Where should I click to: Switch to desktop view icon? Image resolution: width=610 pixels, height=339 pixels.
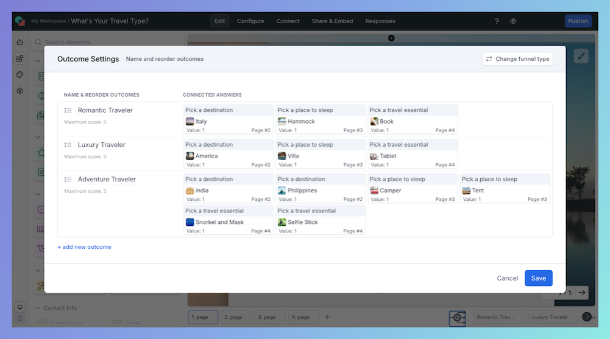point(20,307)
